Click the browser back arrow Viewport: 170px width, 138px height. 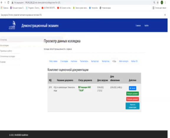point(1,2)
